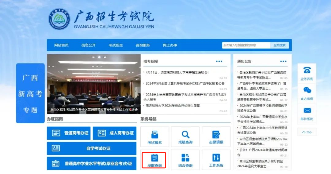Viewport: 331px width, 174px height.
Task: Click the three-dot more icon beside 招考新闻
Action: [x=219, y=61]
